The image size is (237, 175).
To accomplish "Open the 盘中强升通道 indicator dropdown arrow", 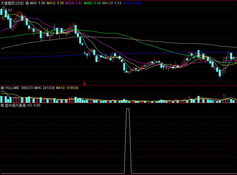I will click(2, 105).
